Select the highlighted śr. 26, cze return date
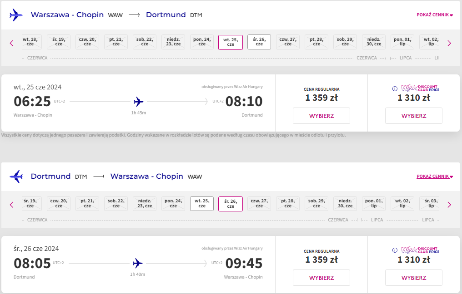462x294 pixels. tap(231, 204)
